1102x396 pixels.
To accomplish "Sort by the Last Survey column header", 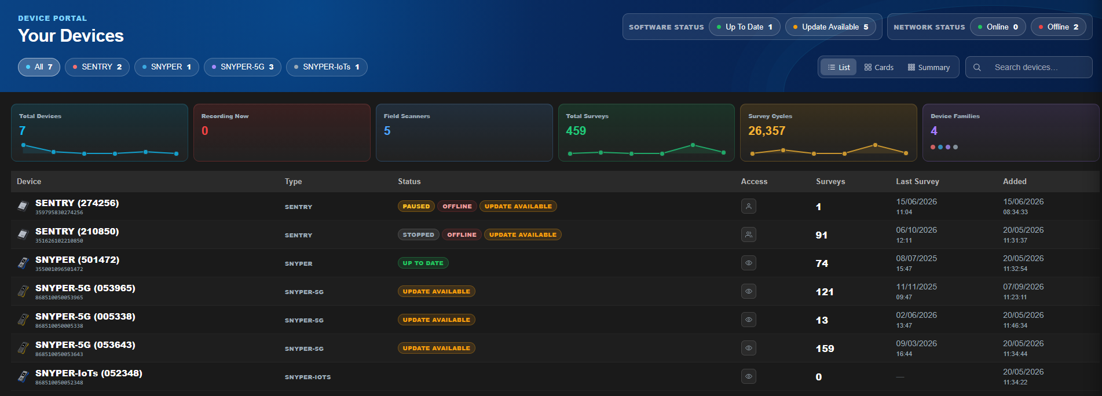I will (x=917, y=182).
